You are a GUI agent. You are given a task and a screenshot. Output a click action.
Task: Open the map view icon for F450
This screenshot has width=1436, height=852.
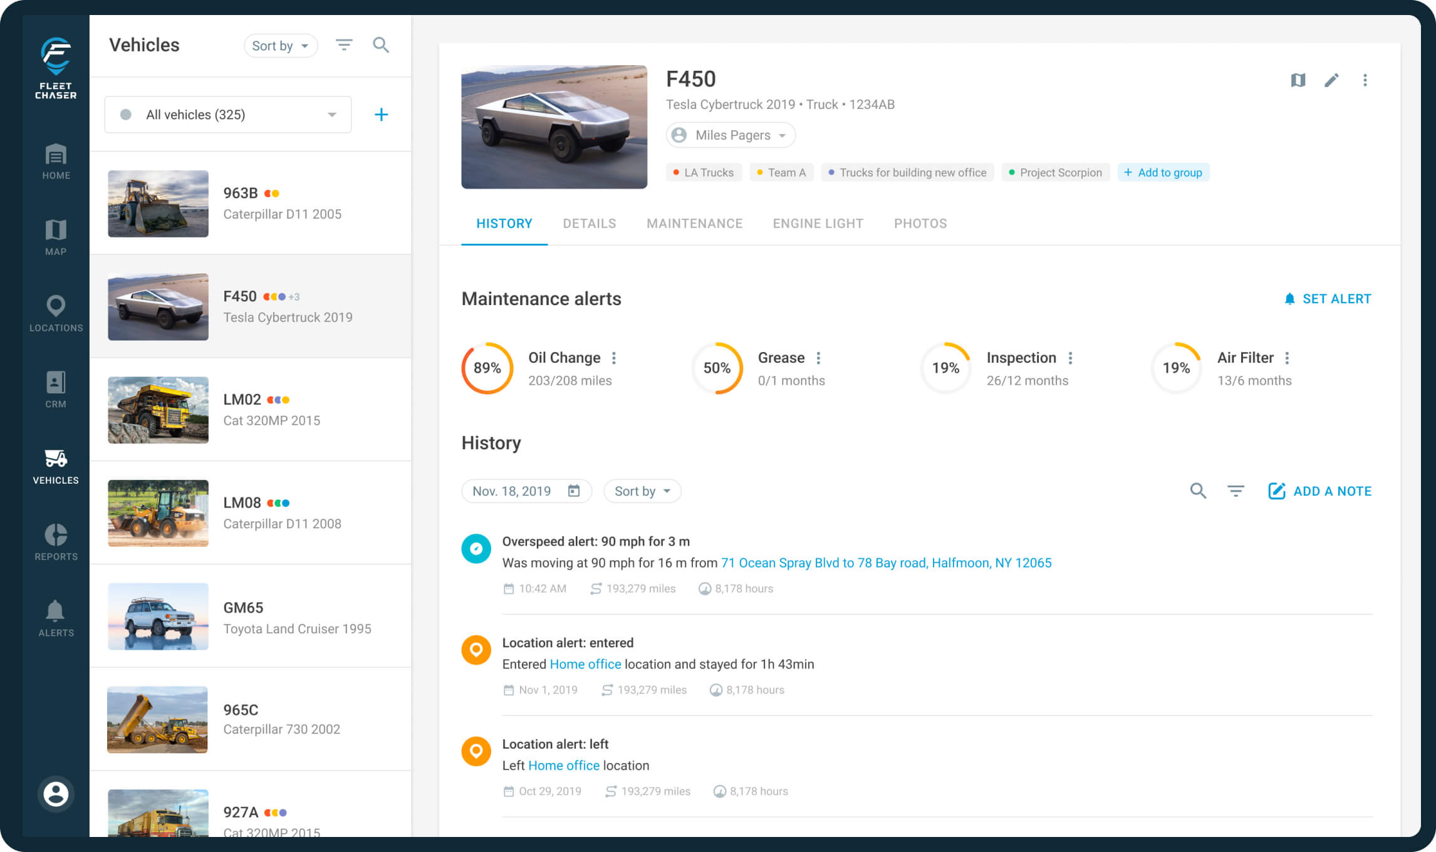click(1298, 80)
